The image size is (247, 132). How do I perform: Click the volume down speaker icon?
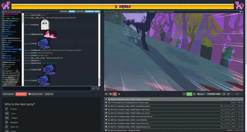(x=184, y=94)
